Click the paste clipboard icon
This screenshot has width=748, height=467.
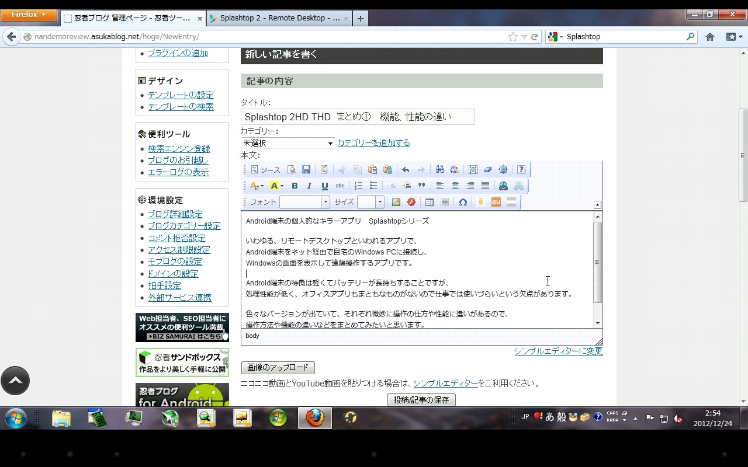pos(372,170)
